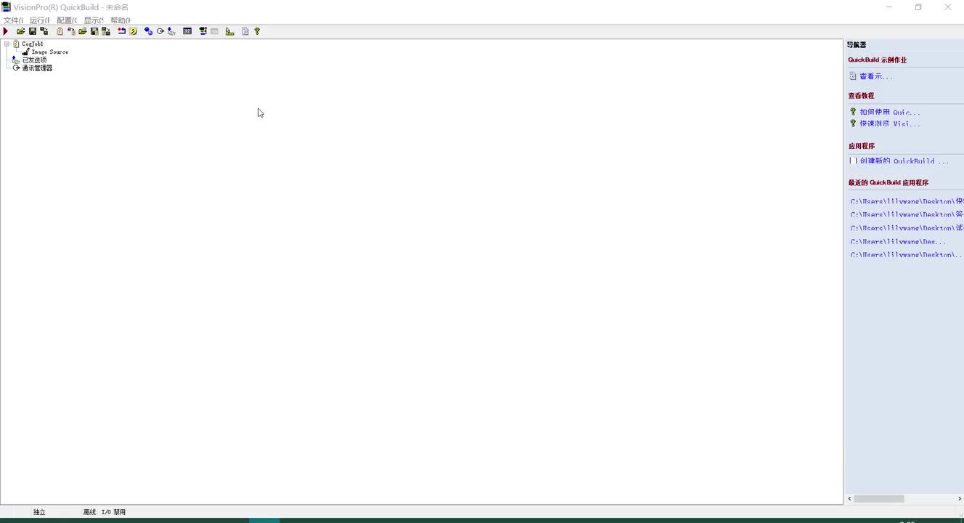Viewport: 964px width, 523px height.
Task: Click the green question mark help icon
Action: 257,31
